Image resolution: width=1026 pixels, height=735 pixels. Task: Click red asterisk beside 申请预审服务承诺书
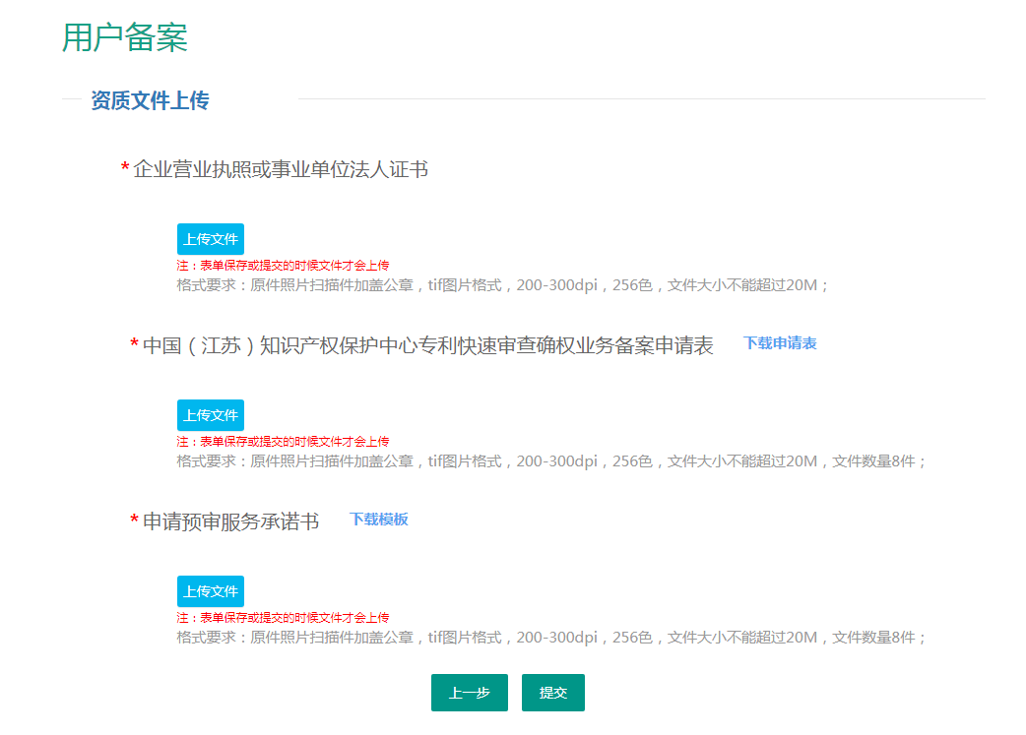[134, 521]
